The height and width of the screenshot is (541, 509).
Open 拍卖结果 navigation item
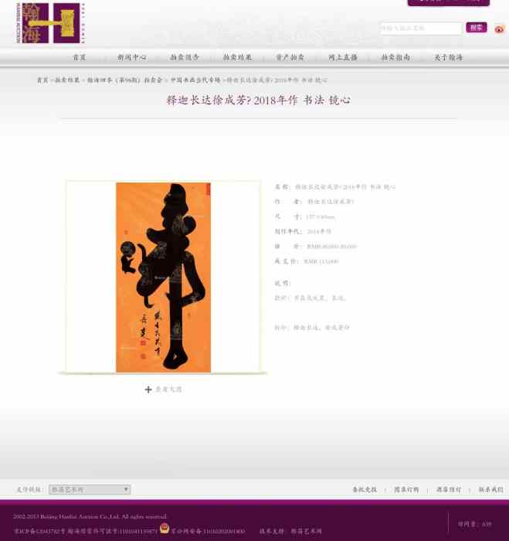237,57
